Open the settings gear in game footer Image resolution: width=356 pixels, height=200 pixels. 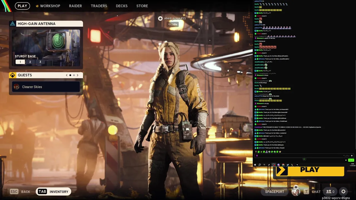pyautogui.click(x=343, y=192)
